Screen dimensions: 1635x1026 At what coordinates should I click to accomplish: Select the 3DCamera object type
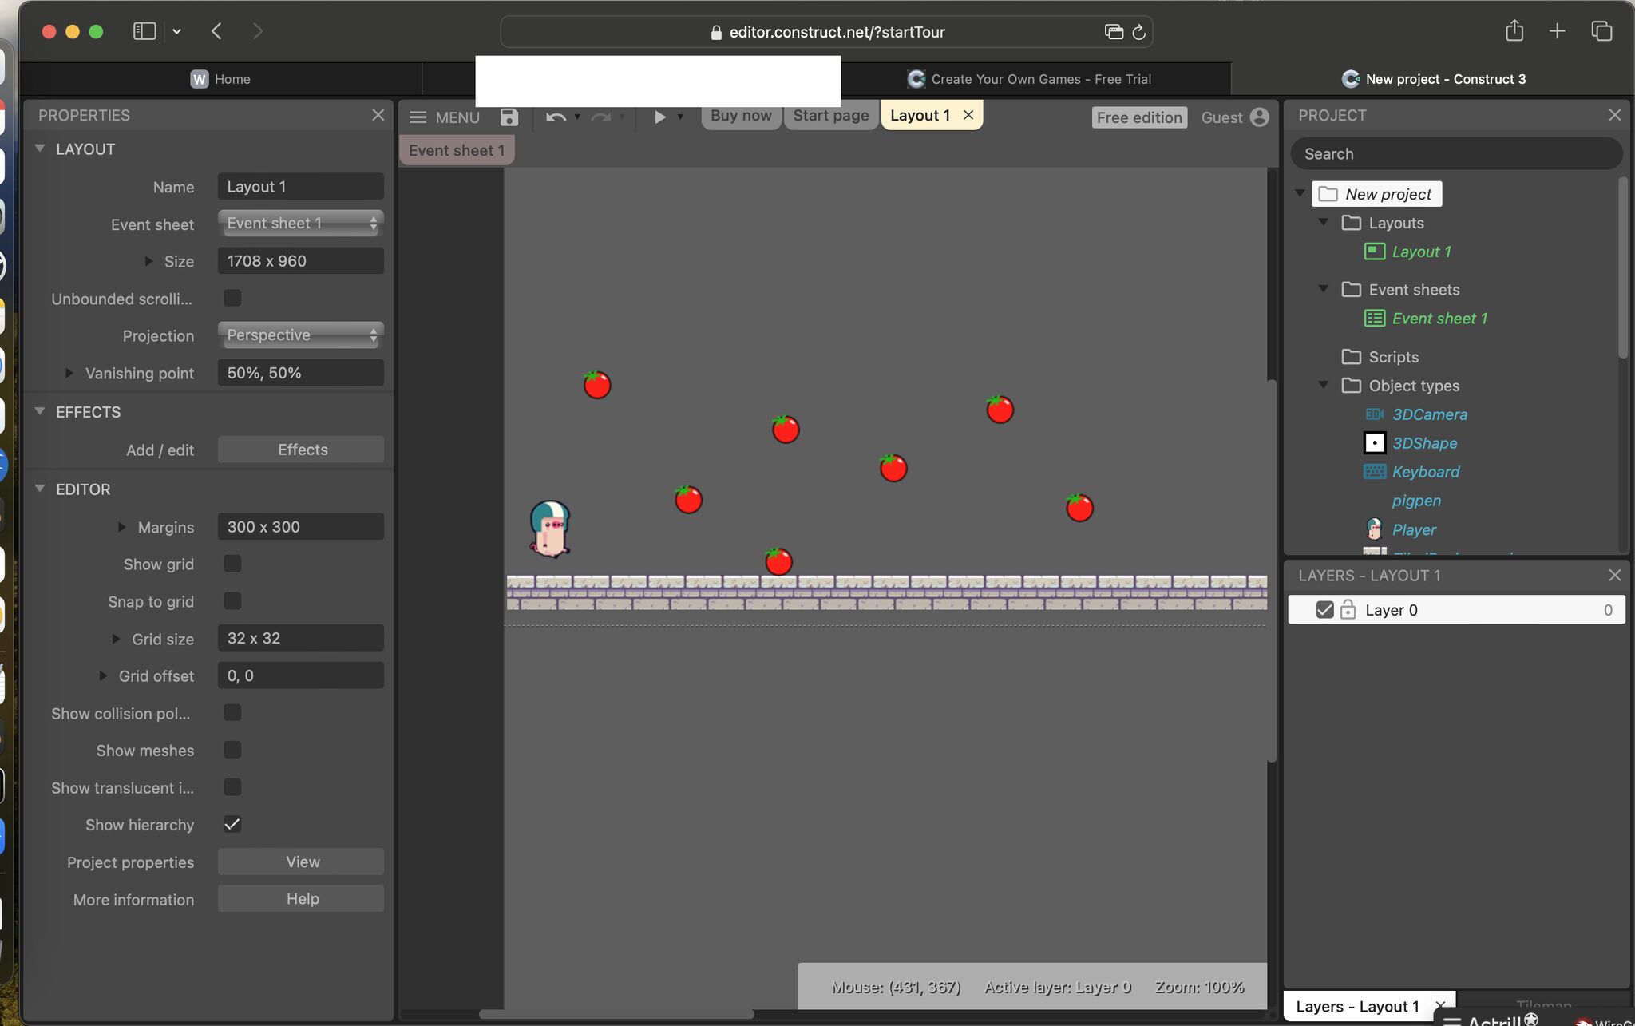pyautogui.click(x=1429, y=414)
